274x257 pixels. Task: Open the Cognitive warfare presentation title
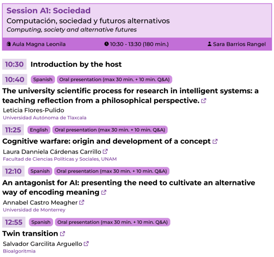(107, 141)
